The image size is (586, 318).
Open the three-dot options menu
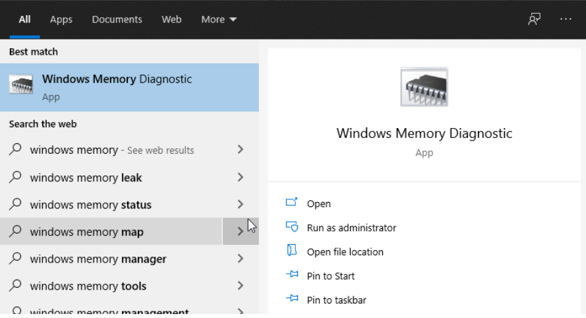pyautogui.click(x=566, y=19)
